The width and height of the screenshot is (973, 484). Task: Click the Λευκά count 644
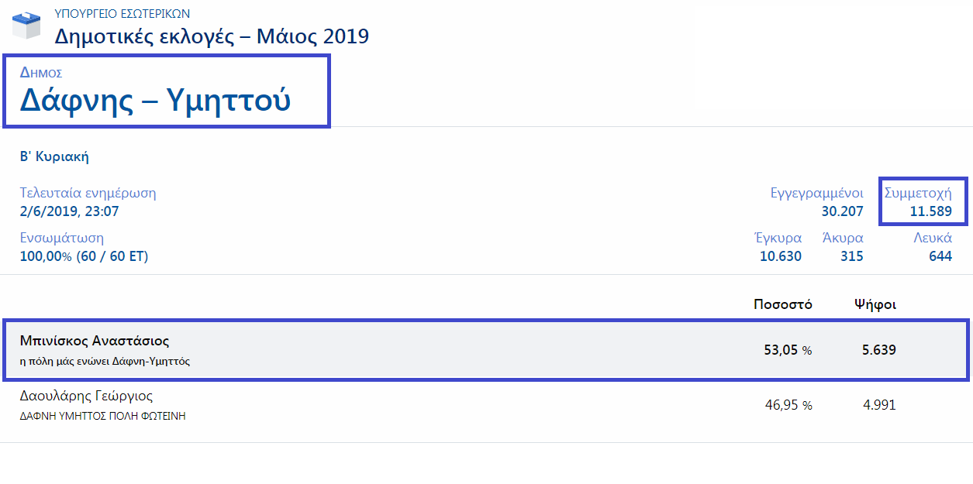940,256
